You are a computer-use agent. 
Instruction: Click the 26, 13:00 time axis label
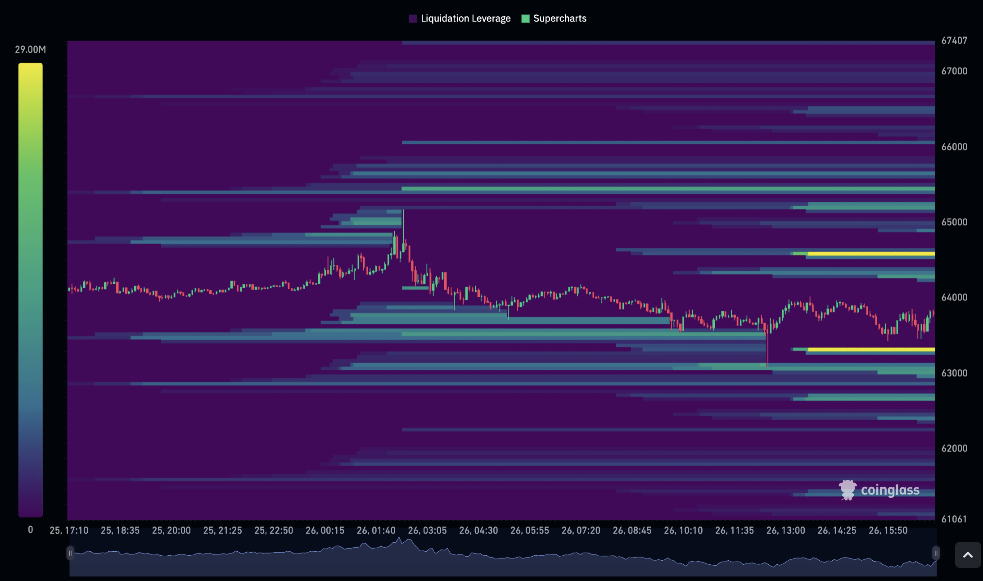click(x=786, y=531)
